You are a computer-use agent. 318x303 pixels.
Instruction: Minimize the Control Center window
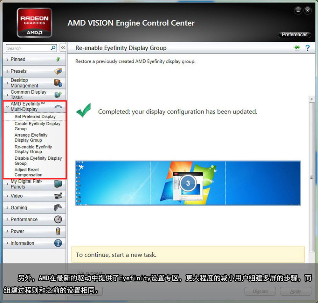298,11
